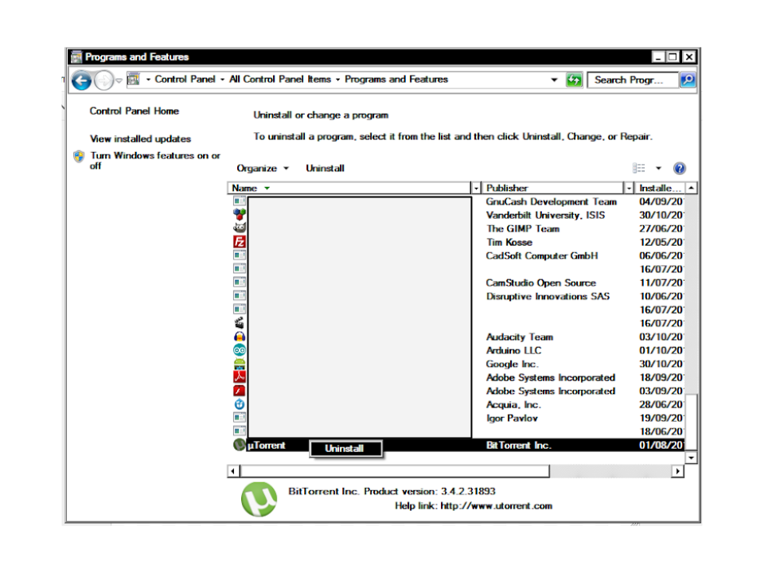Select the CamStudio Open Source row icon
This screenshot has height=573, width=764.
(x=240, y=282)
